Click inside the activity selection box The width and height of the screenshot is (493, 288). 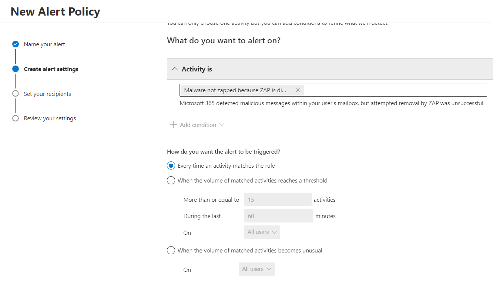coord(392,90)
